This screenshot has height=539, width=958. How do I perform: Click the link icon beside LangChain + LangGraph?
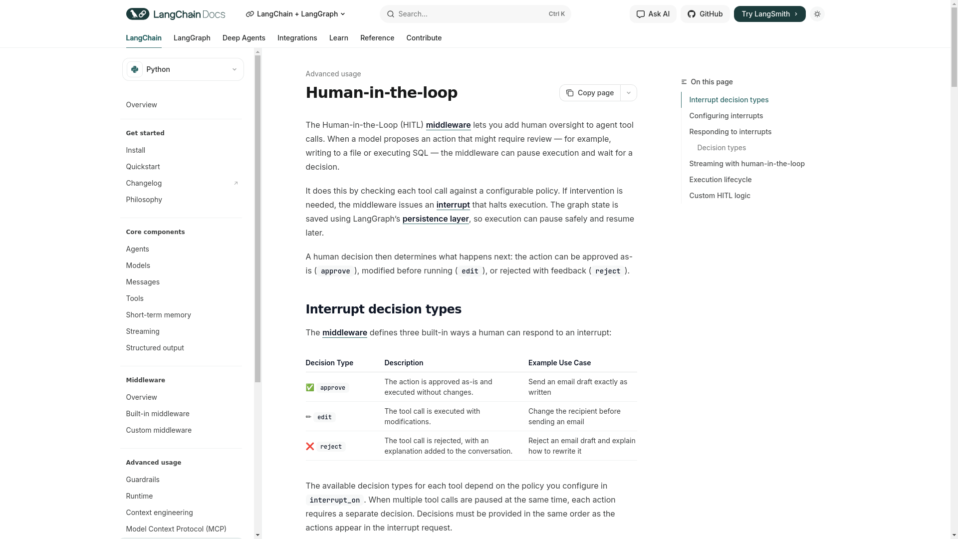[x=250, y=14]
